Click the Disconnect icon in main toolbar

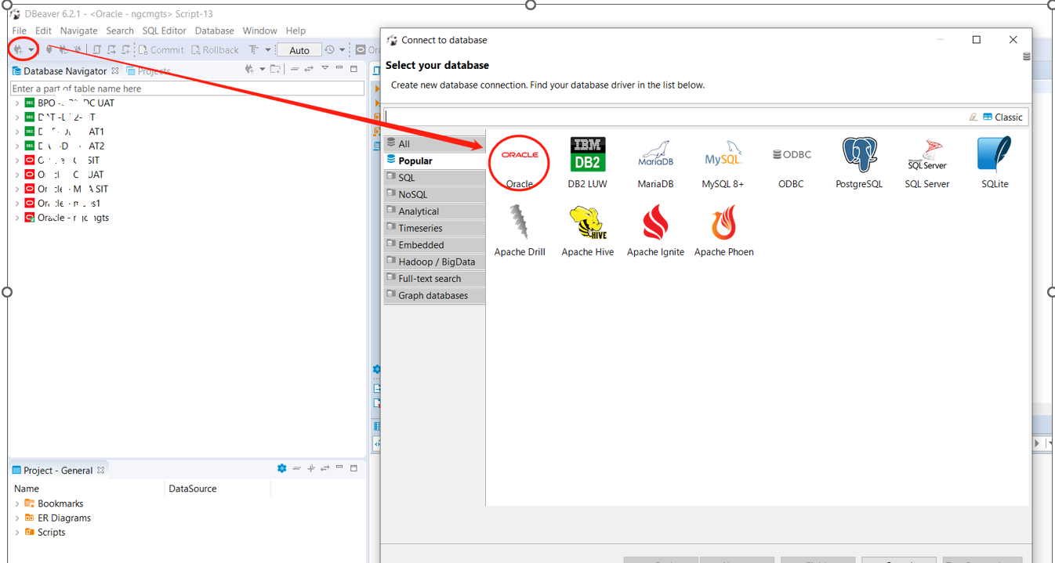tap(78, 49)
